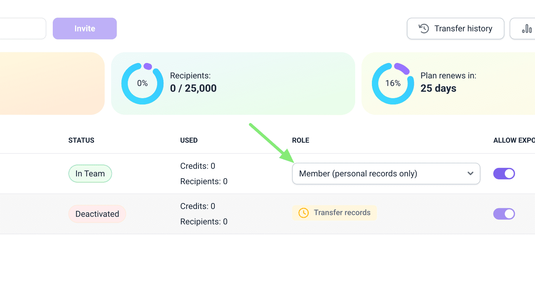Sort by the STATUS column header
Screen dimensions: 535x292
[81, 140]
